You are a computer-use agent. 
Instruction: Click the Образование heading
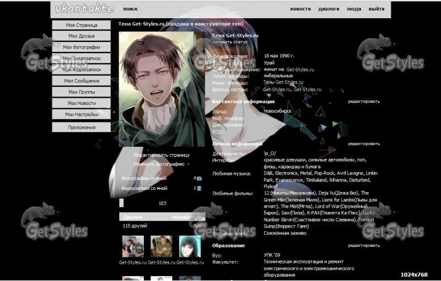[x=228, y=246]
